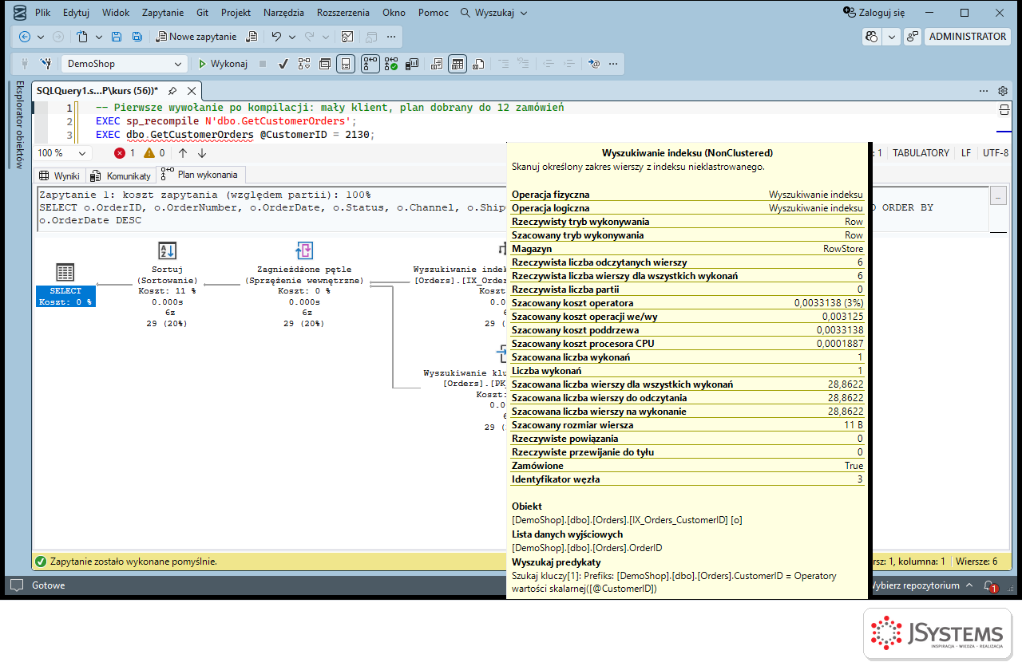The image size is (1022, 666).
Task: Click the change connection icon
Action: (x=46, y=64)
